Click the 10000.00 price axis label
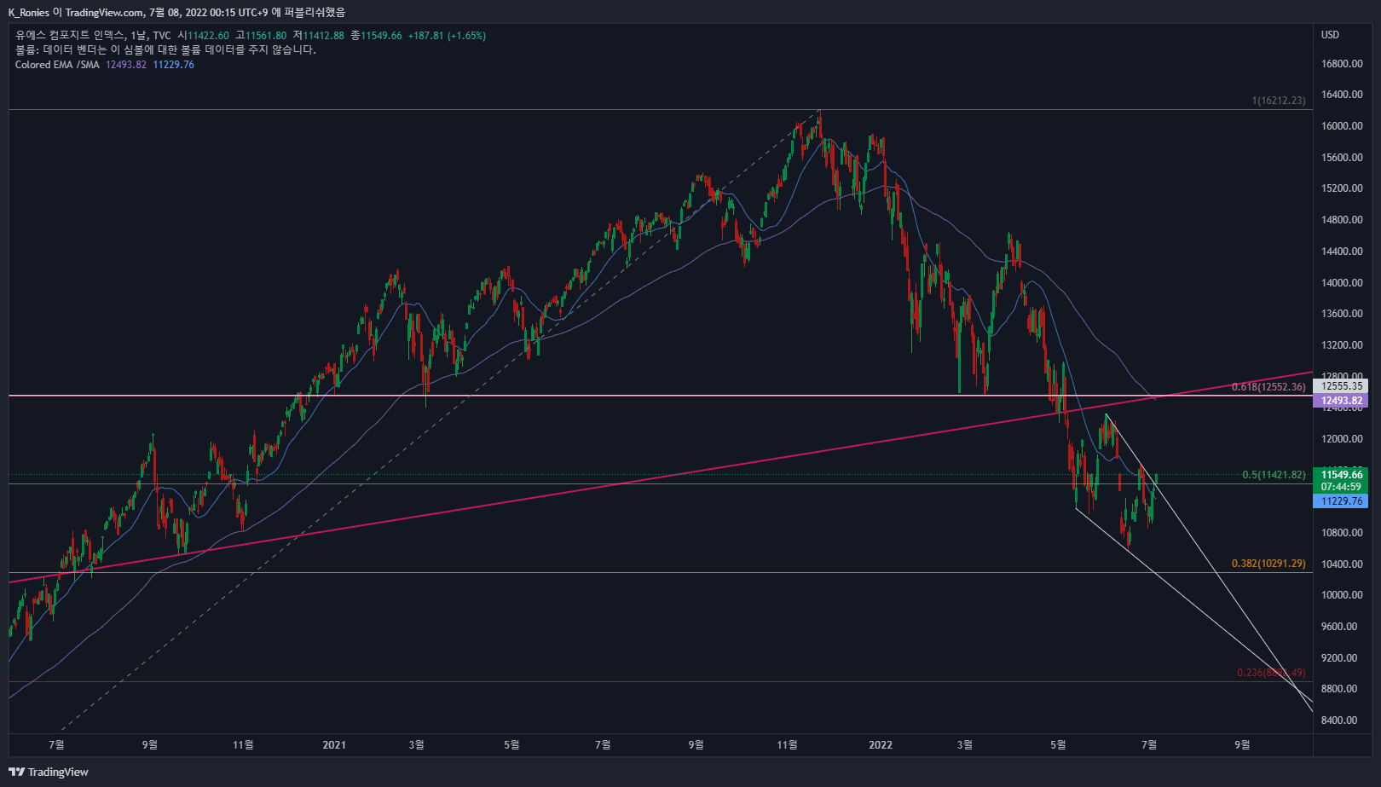This screenshot has width=1381, height=787. tap(1342, 595)
